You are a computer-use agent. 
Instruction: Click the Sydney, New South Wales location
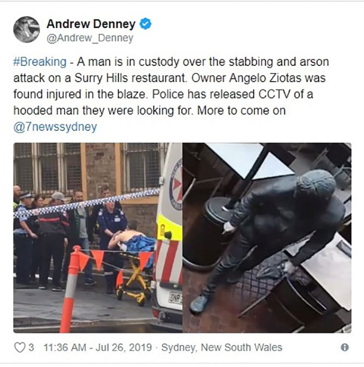(x=222, y=347)
